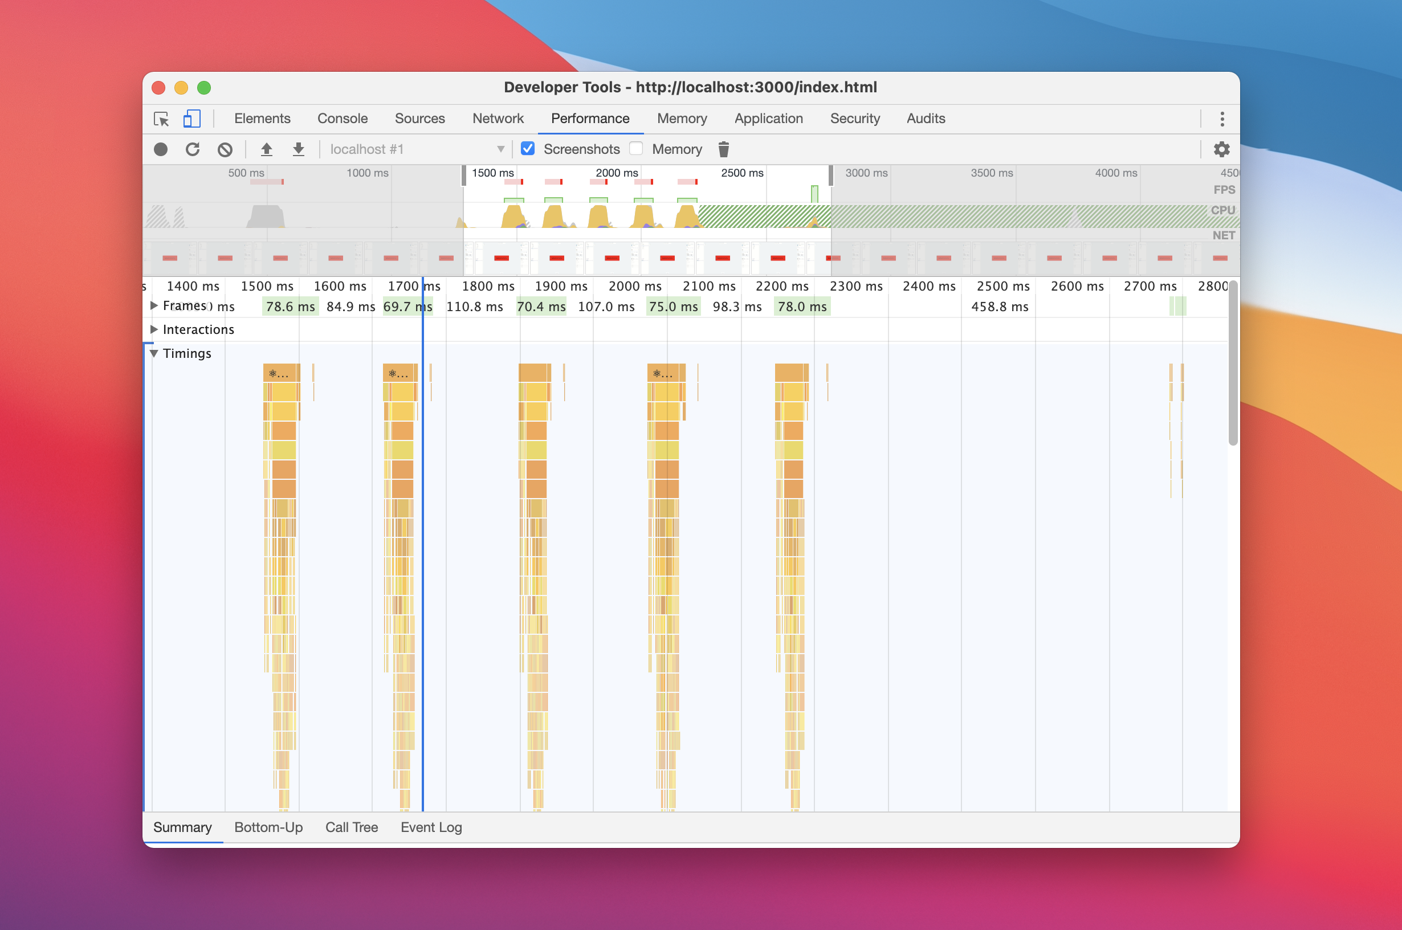Viewport: 1402px width, 930px height.
Task: Click the FPS overview row label
Action: point(1224,190)
